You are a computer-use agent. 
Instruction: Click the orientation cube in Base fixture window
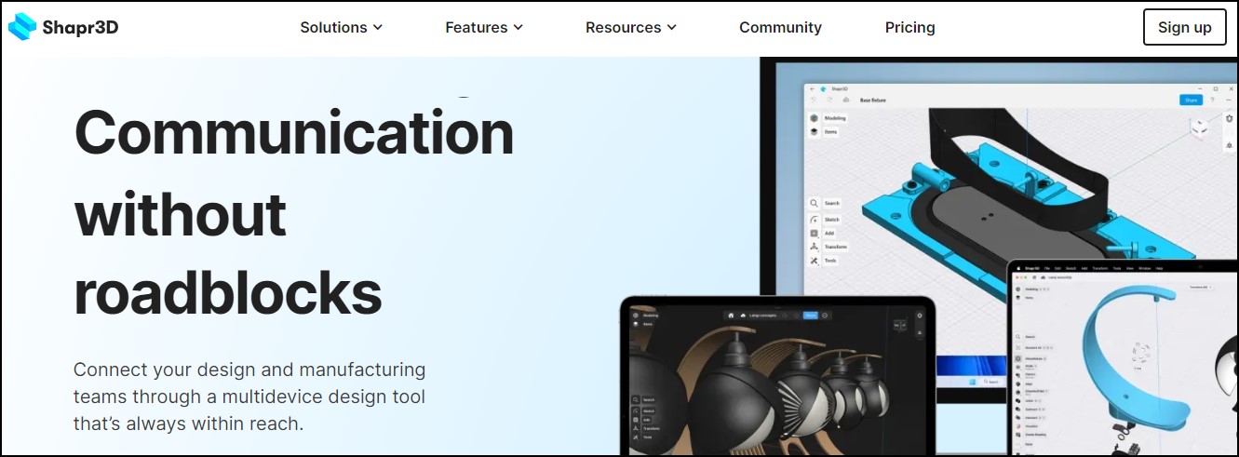coord(1201,128)
